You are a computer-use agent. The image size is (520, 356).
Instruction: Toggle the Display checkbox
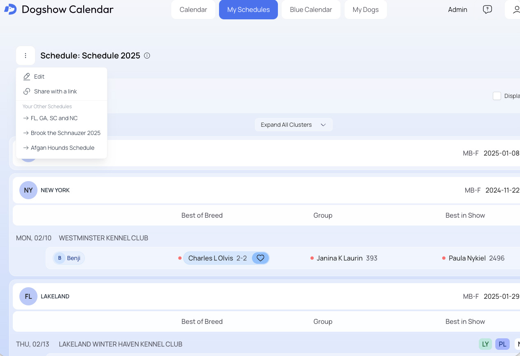pos(497,96)
